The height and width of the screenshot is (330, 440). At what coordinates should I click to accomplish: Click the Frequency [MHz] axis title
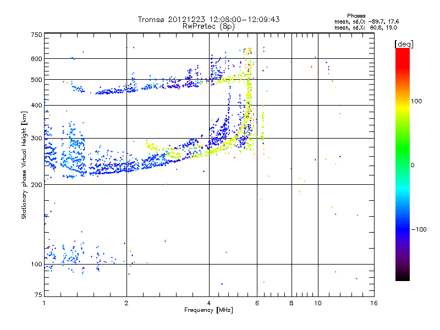coord(208,311)
